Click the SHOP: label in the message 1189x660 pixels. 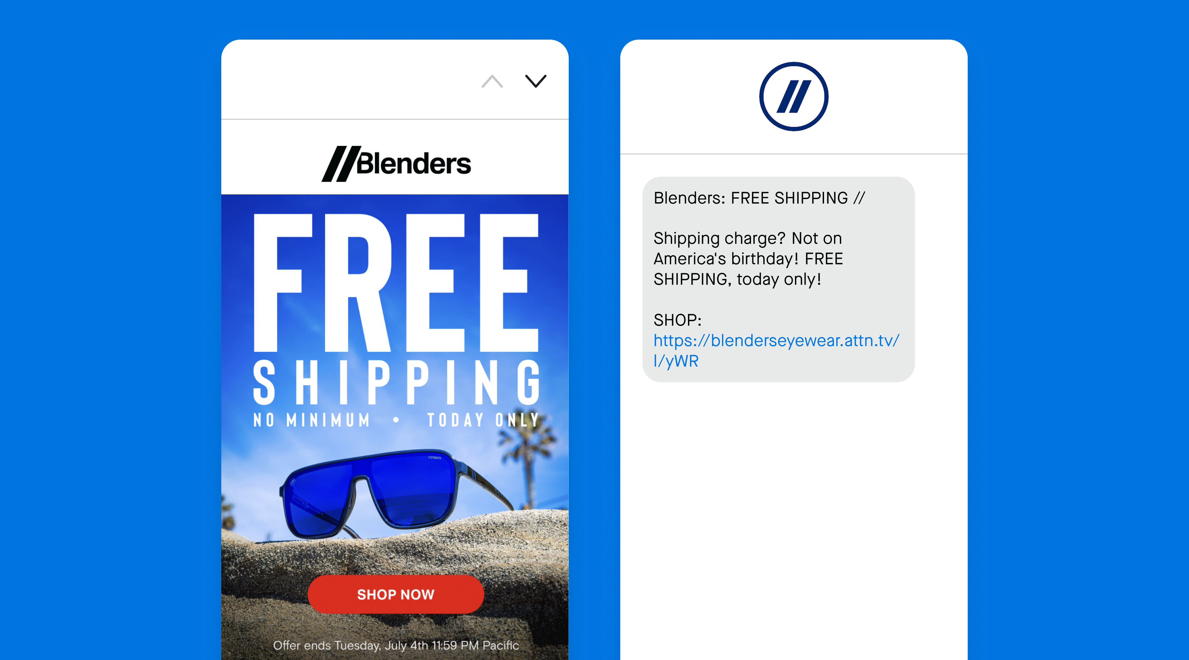[x=678, y=320]
